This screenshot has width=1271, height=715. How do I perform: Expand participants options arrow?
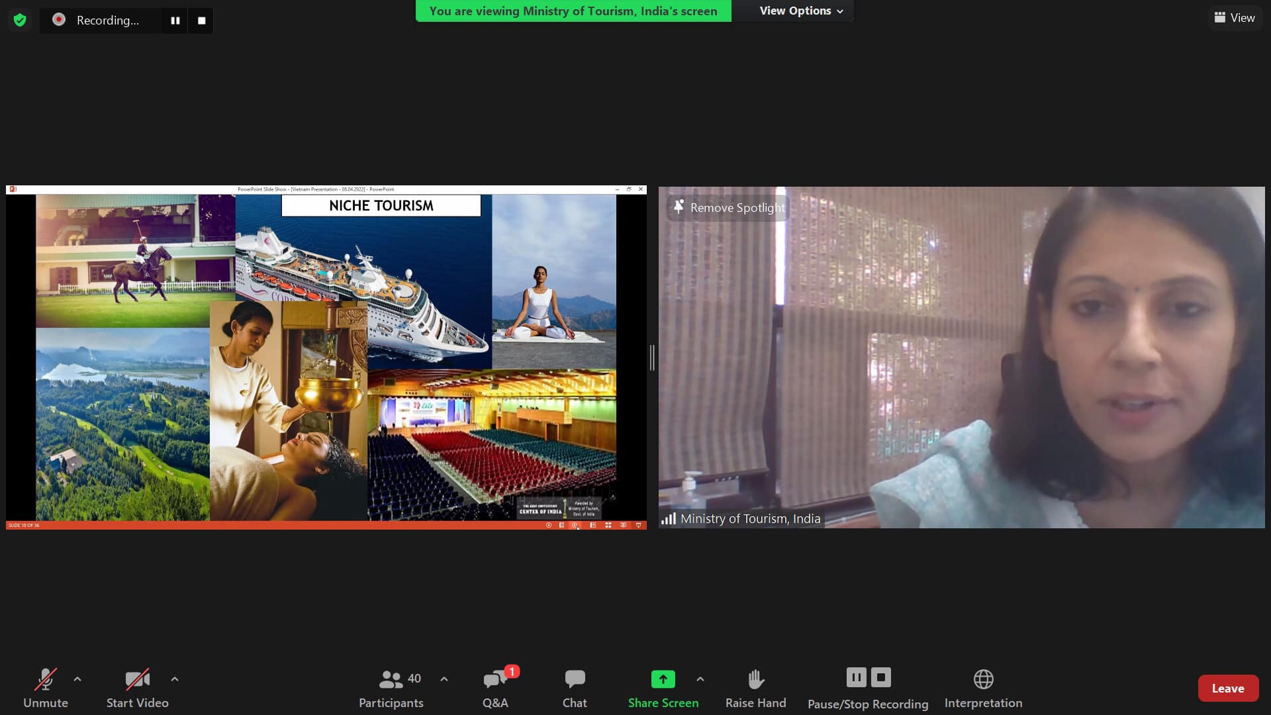(x=444, y=679)
